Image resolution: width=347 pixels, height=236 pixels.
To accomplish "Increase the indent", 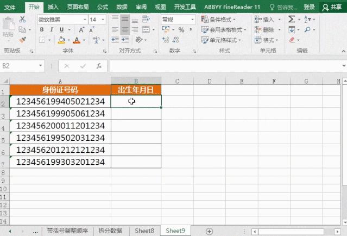I will pyautogui.click(x=125, y=40).
